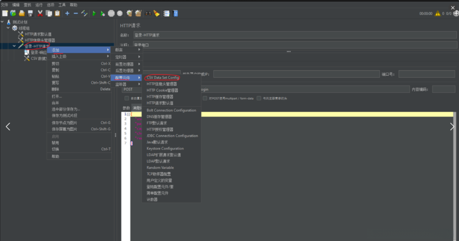
Task: Click the Cut scissors icon
Action: pyautogui.click(x=40, y=13)
